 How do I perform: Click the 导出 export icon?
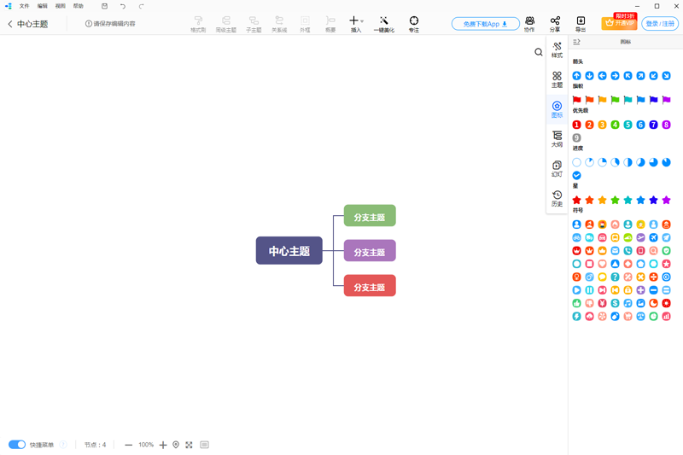[581, 24]
